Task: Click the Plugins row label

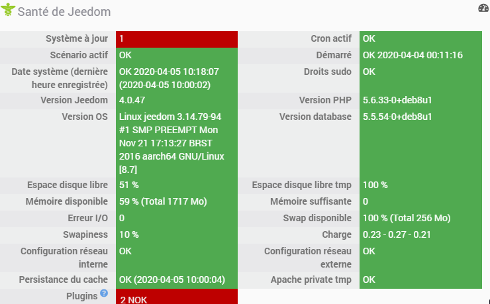Action: (81, 295)
